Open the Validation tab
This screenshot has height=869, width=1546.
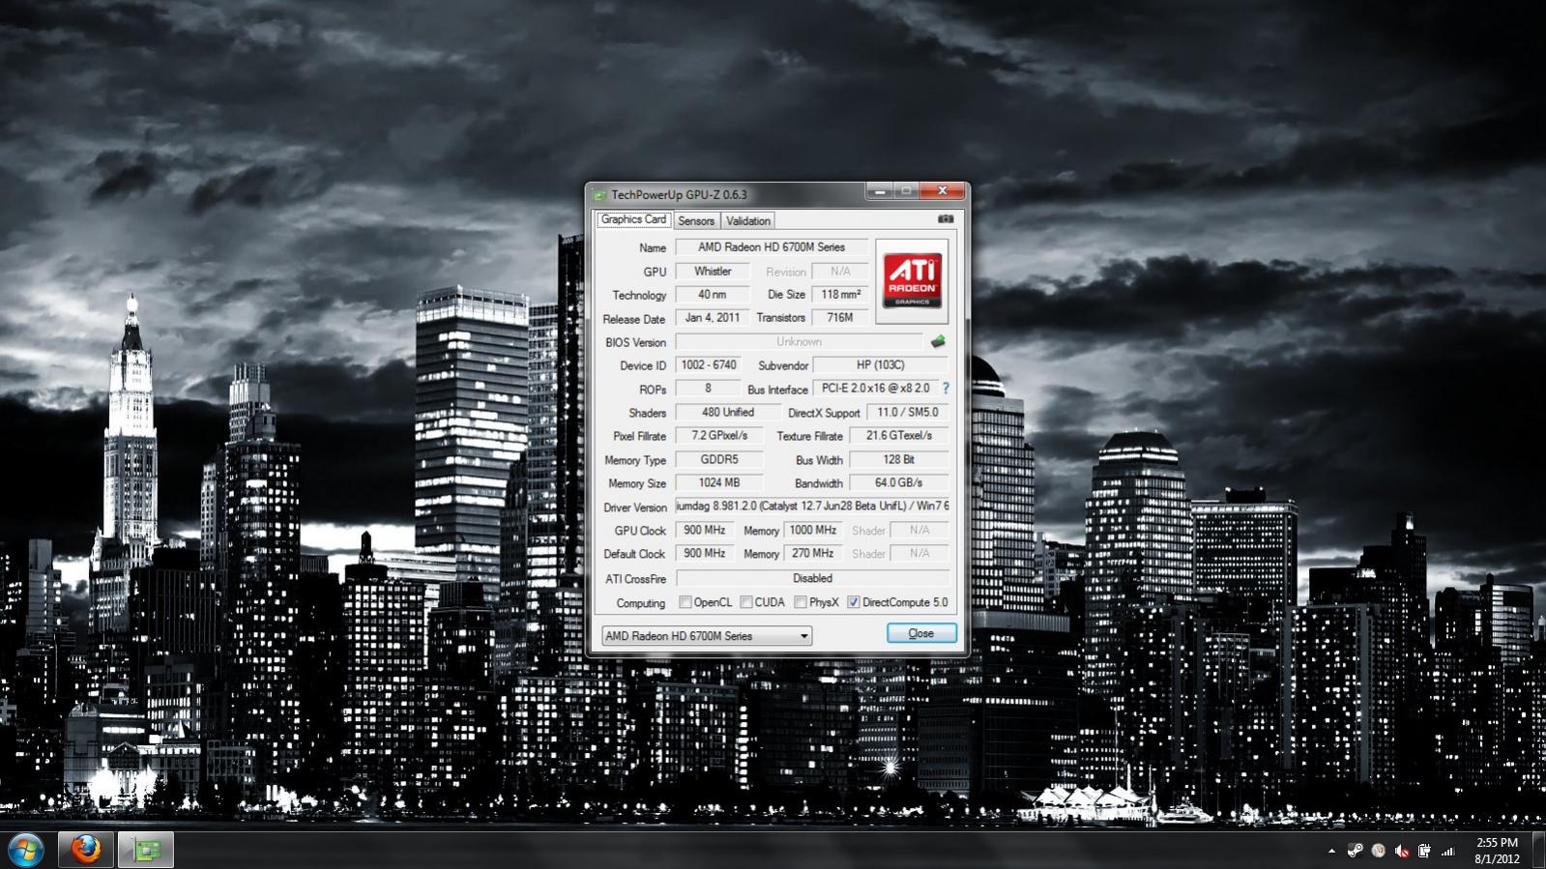pos(748,220)
